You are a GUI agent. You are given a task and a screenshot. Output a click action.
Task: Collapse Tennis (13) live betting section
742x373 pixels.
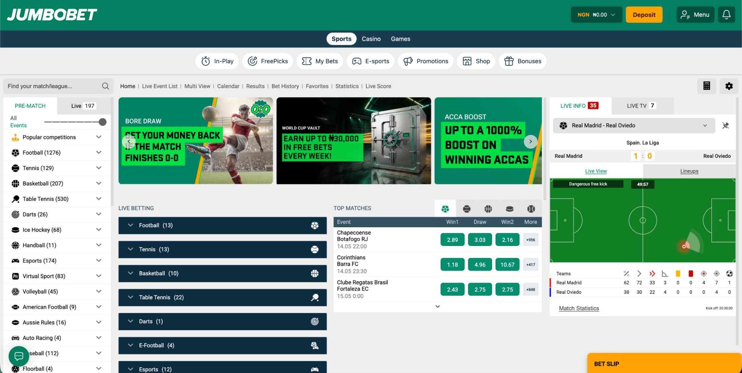[x=222, y=249]
